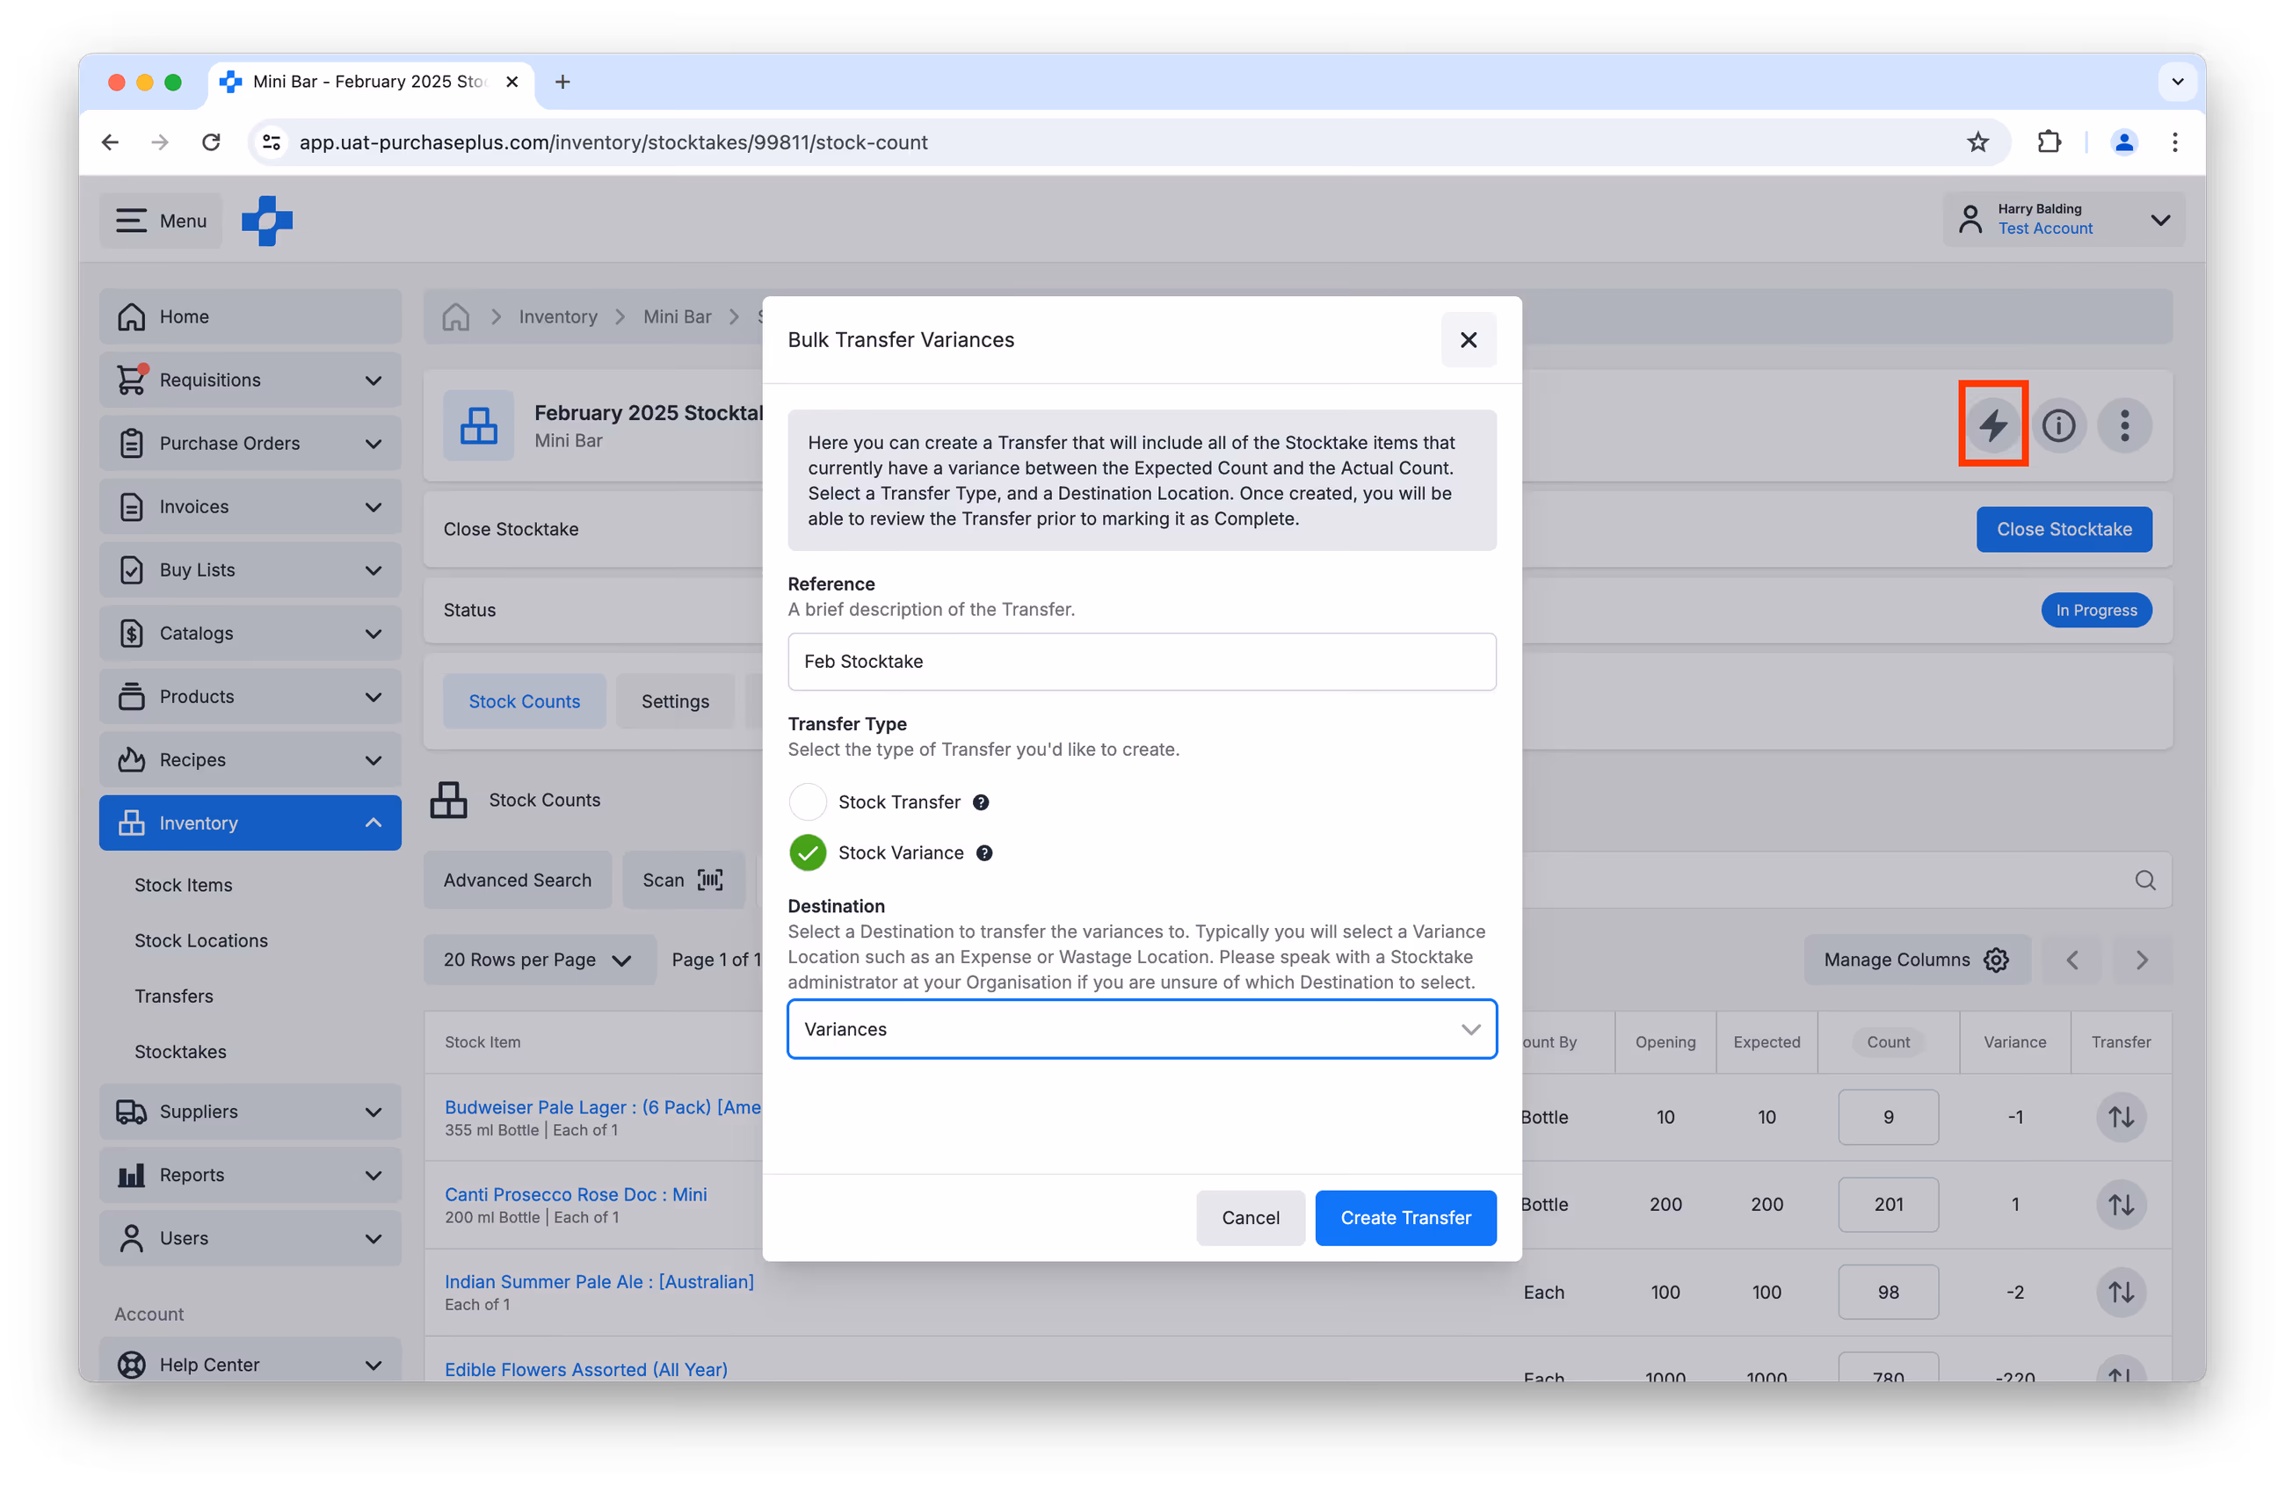Select the Stock Transfer radio option
This screenshot has width=2285, height=1486.
pyautogui.click(x=808, y=802)
